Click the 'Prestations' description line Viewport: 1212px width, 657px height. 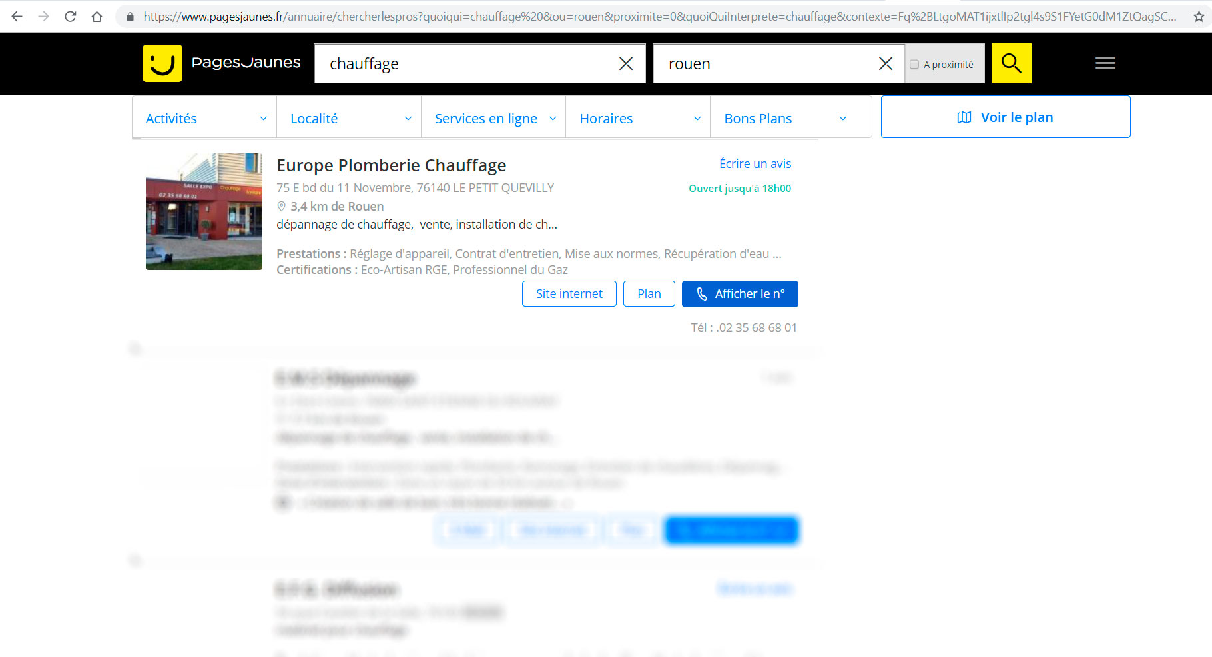(529, 254)
